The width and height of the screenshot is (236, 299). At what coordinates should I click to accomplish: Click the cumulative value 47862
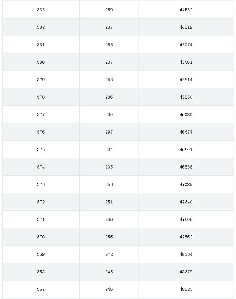[186, 237]
